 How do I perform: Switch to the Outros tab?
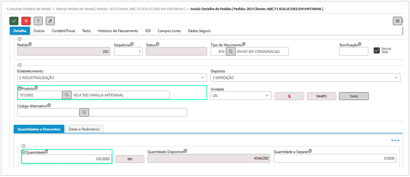pyautogui.click(x=39, y=31)
